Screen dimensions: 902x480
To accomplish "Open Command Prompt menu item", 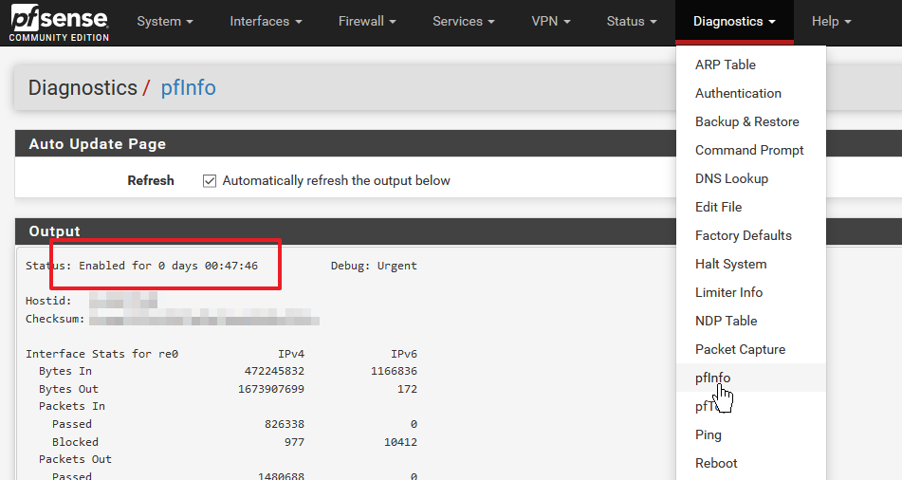I will (x=750, y=150).
